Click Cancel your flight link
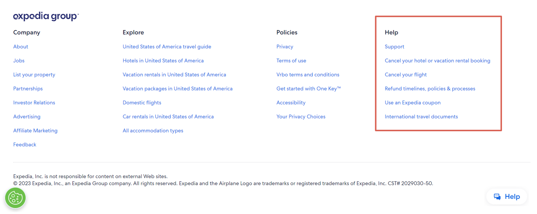This screenshot has height=214, width=537. click(405, 75)
